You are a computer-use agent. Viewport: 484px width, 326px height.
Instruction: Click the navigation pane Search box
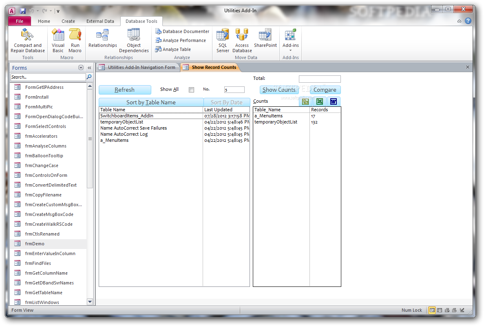pos(48,77)
